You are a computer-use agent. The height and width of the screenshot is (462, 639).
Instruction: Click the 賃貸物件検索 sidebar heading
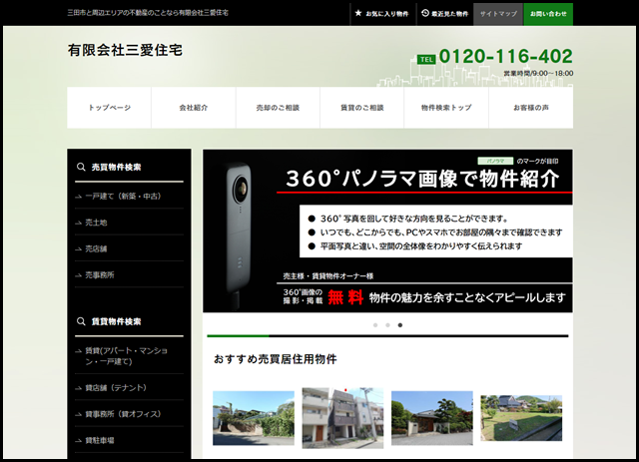pyautogui.click(x=116, y=321)
